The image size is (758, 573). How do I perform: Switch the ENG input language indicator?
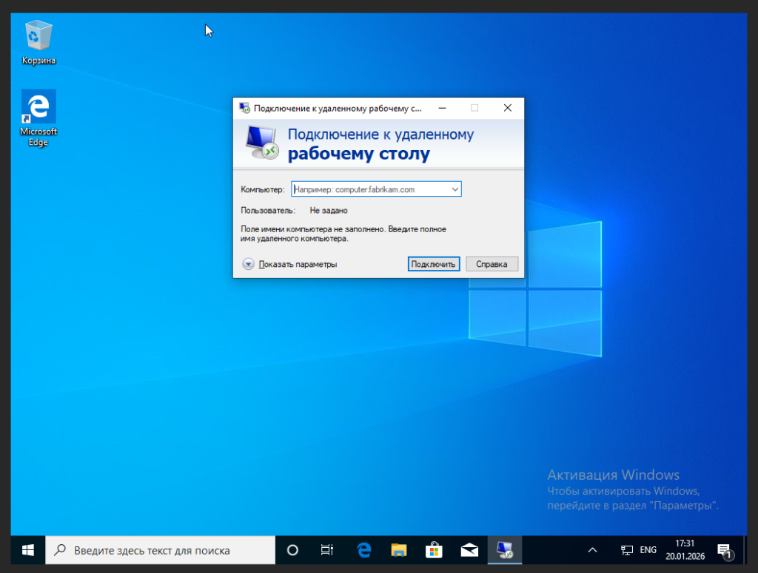point(648,550)
